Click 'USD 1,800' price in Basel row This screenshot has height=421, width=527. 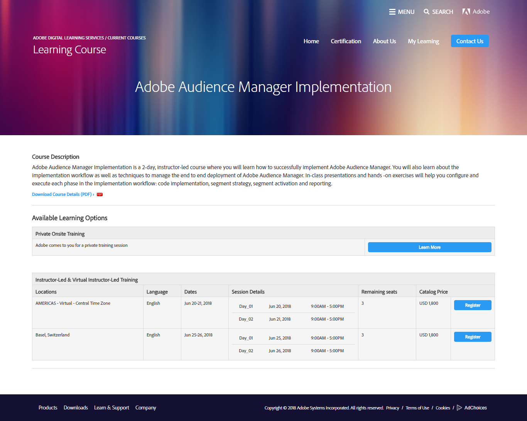429,335
